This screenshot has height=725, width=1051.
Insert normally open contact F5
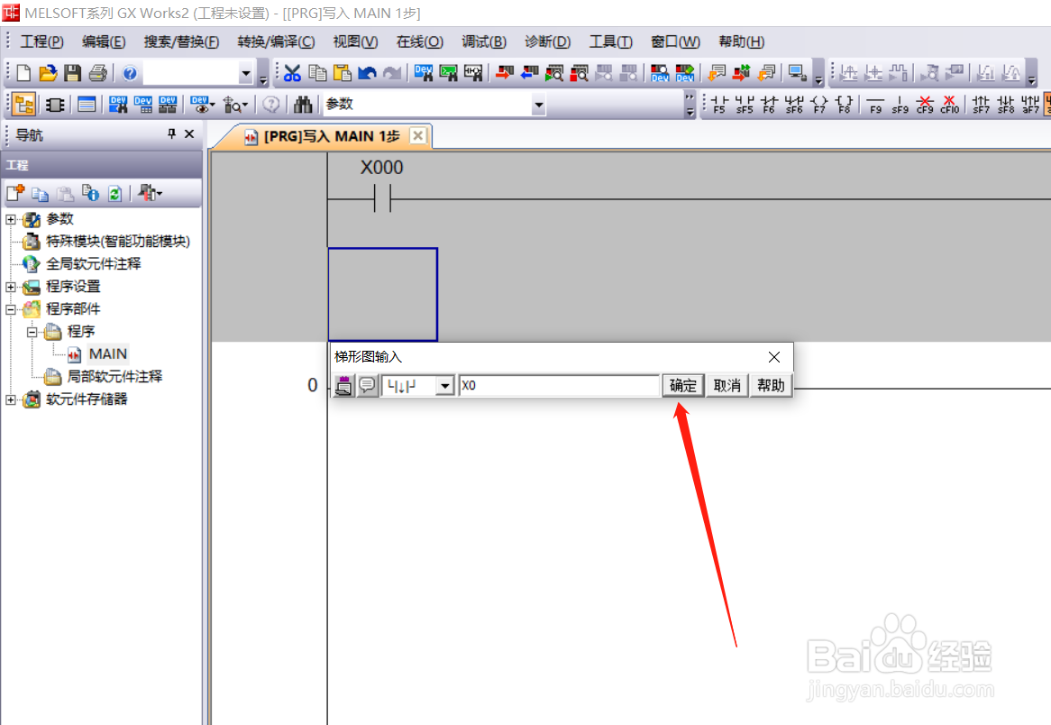(x=719, y=104)
